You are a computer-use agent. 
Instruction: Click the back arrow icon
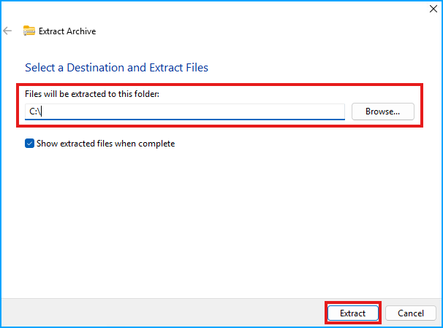pyautogui.click(x=7, y=31)
